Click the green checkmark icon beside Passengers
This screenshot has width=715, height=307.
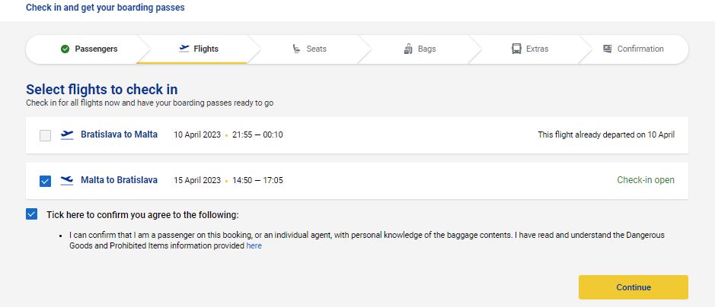click(x=65, y=49)
